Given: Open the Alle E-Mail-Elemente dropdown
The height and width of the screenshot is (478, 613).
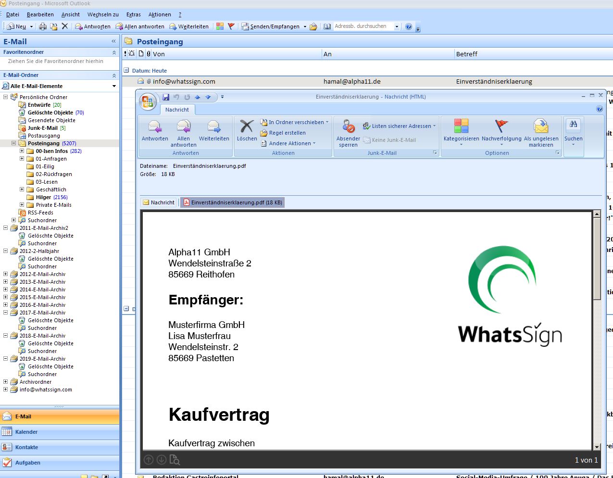Looking at the screenshot, I should (x=114, y=86).
